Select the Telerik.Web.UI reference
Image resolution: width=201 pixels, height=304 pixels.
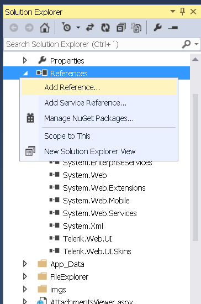[x=88, y=239]
